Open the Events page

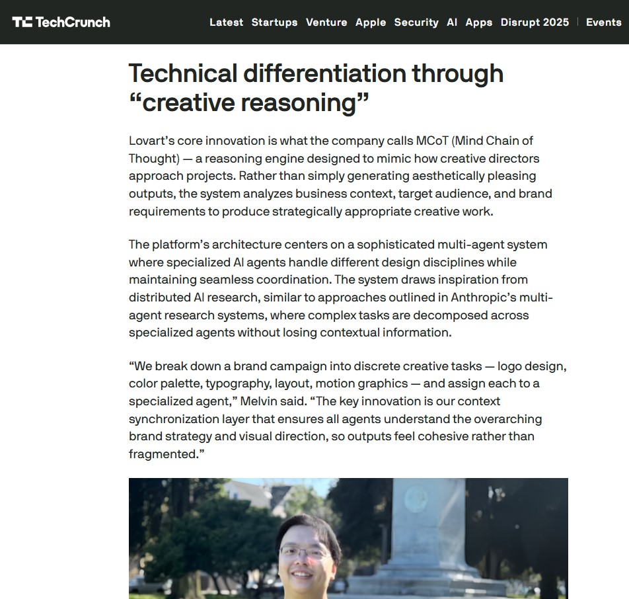click(x=603, y=22)
